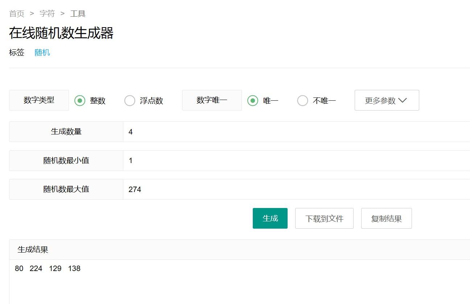The width and height of the screenshot is (470, 304).
Task: Open the 字符 breadcrumb link
Action: [x=47, y=14]
